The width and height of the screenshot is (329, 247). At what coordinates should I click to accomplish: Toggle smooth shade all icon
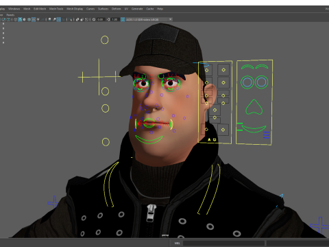(20, 19)
